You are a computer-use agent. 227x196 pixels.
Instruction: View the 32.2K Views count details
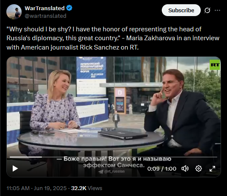86,188
